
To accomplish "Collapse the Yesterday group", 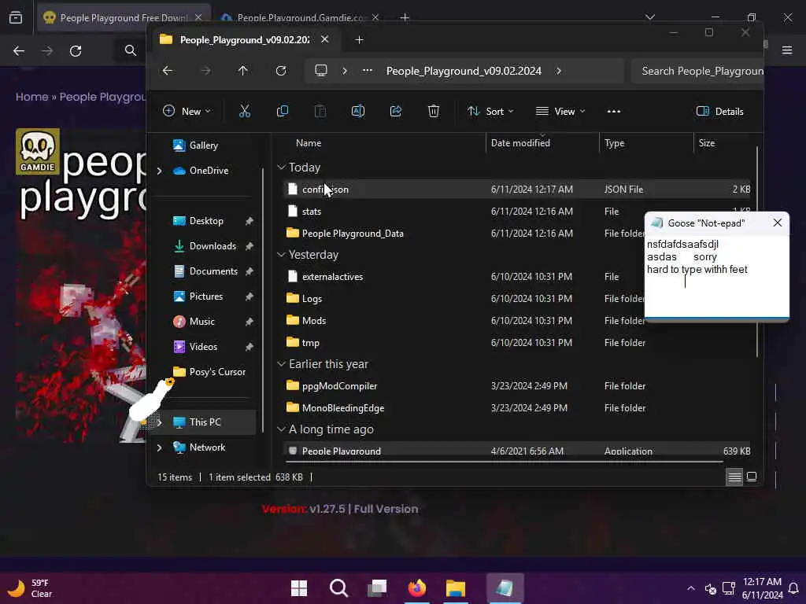I will (x=281, y=255).
